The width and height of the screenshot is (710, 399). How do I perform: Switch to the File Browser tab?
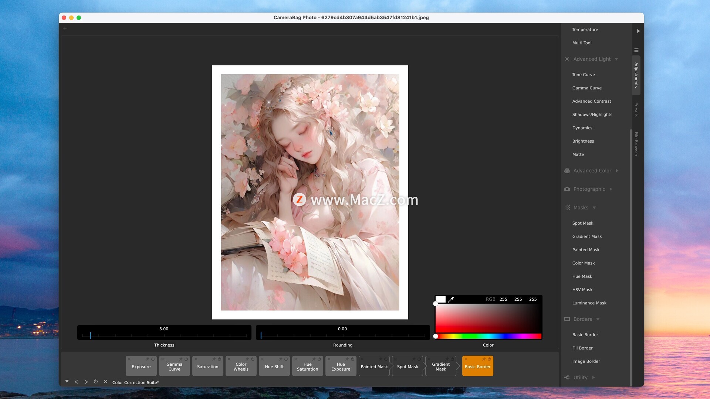point(636,144)
